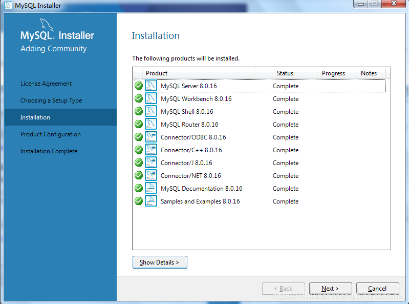Click the Connector/C++ 8.0.16 product icon
Image resolution: width=409 pixels, height=304 pixels.
click(151, 150)
